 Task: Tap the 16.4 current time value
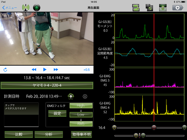[102, 128]
